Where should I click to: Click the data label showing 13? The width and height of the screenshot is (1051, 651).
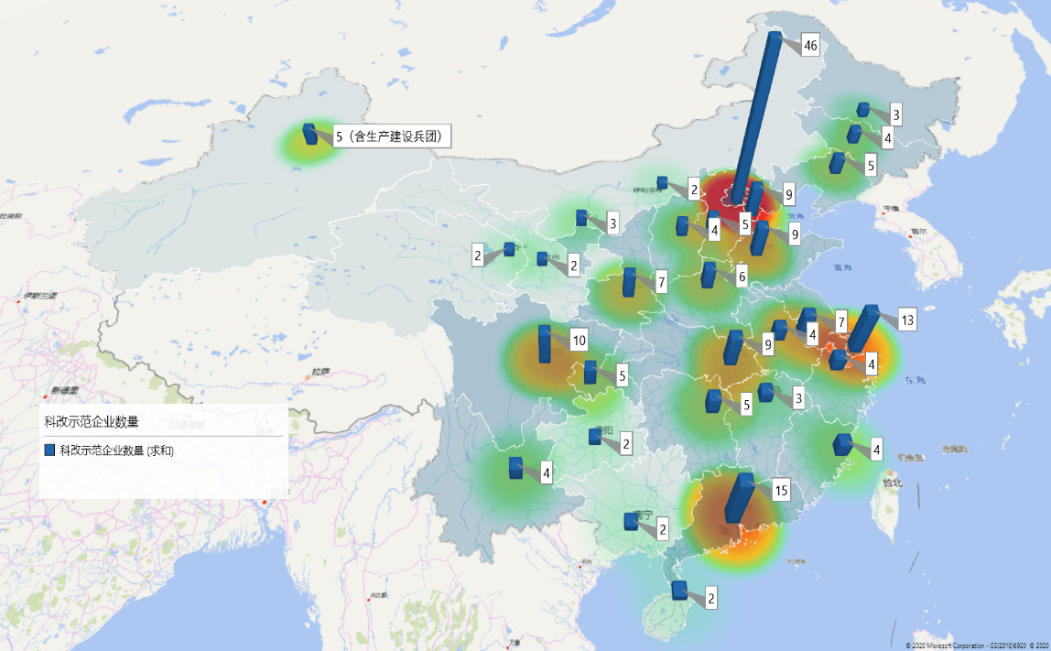906,320
